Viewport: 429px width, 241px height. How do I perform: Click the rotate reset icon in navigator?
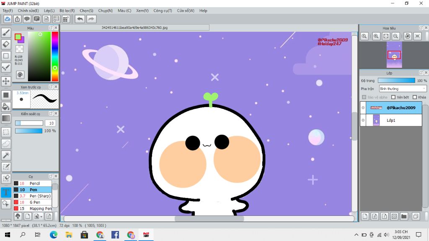(408, 36)
